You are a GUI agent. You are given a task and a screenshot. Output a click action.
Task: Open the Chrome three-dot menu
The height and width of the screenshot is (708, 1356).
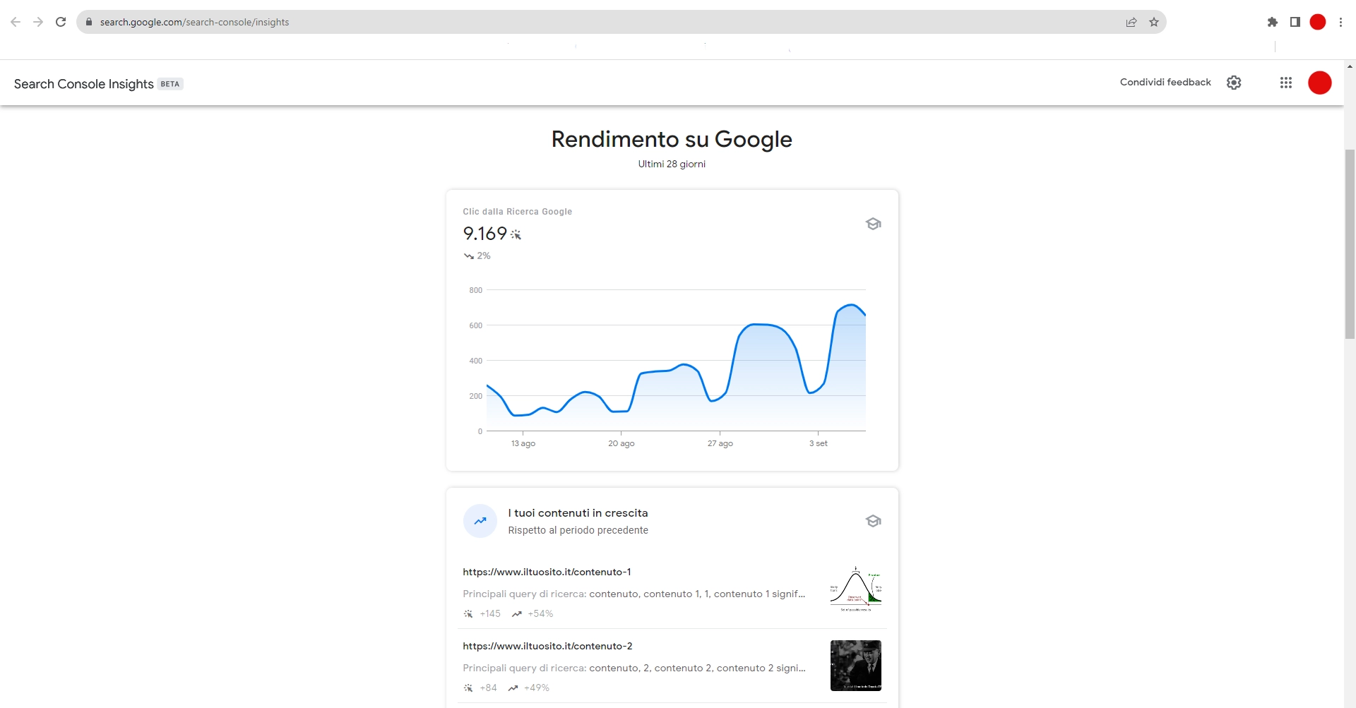[x=1340, y=22]
